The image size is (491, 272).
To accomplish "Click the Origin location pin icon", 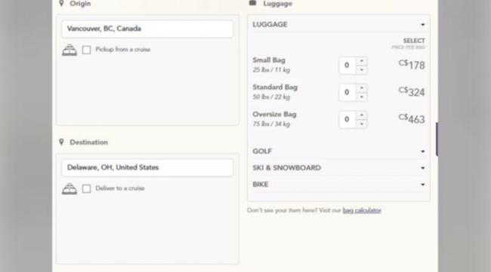I will click(61, 3).
